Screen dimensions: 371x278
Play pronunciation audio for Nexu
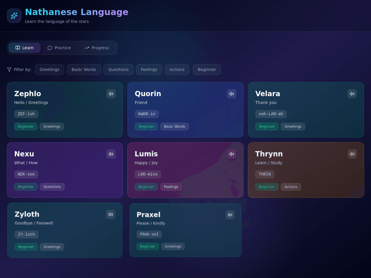111,154
